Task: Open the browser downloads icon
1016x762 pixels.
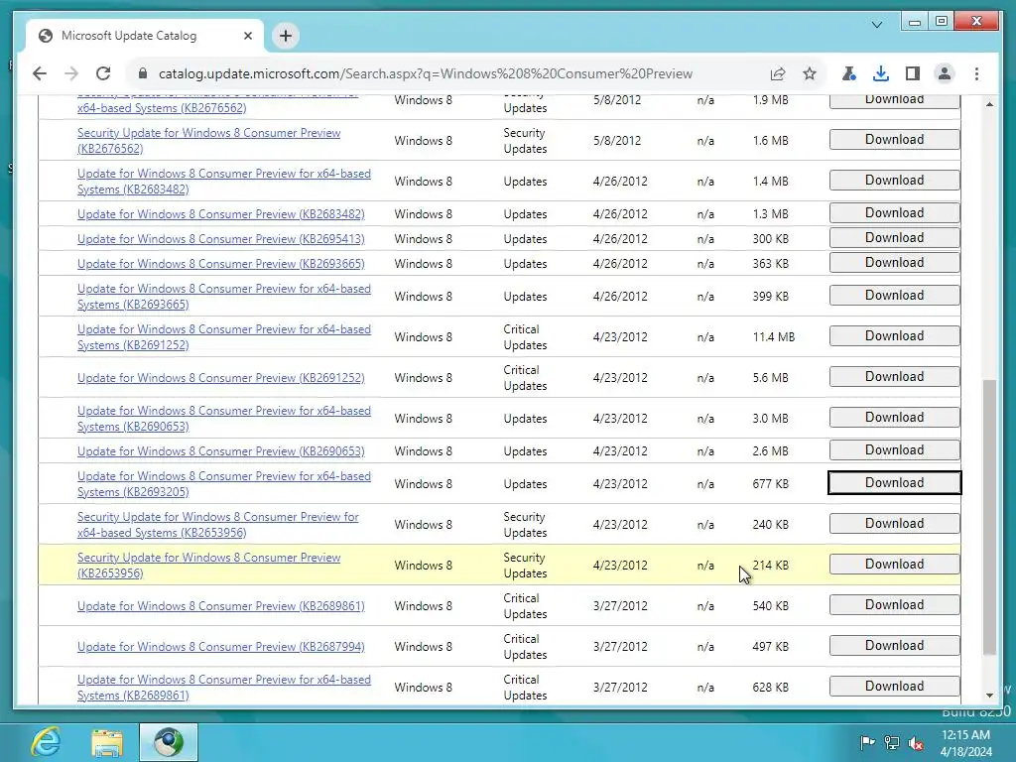Action: [881, 73]
